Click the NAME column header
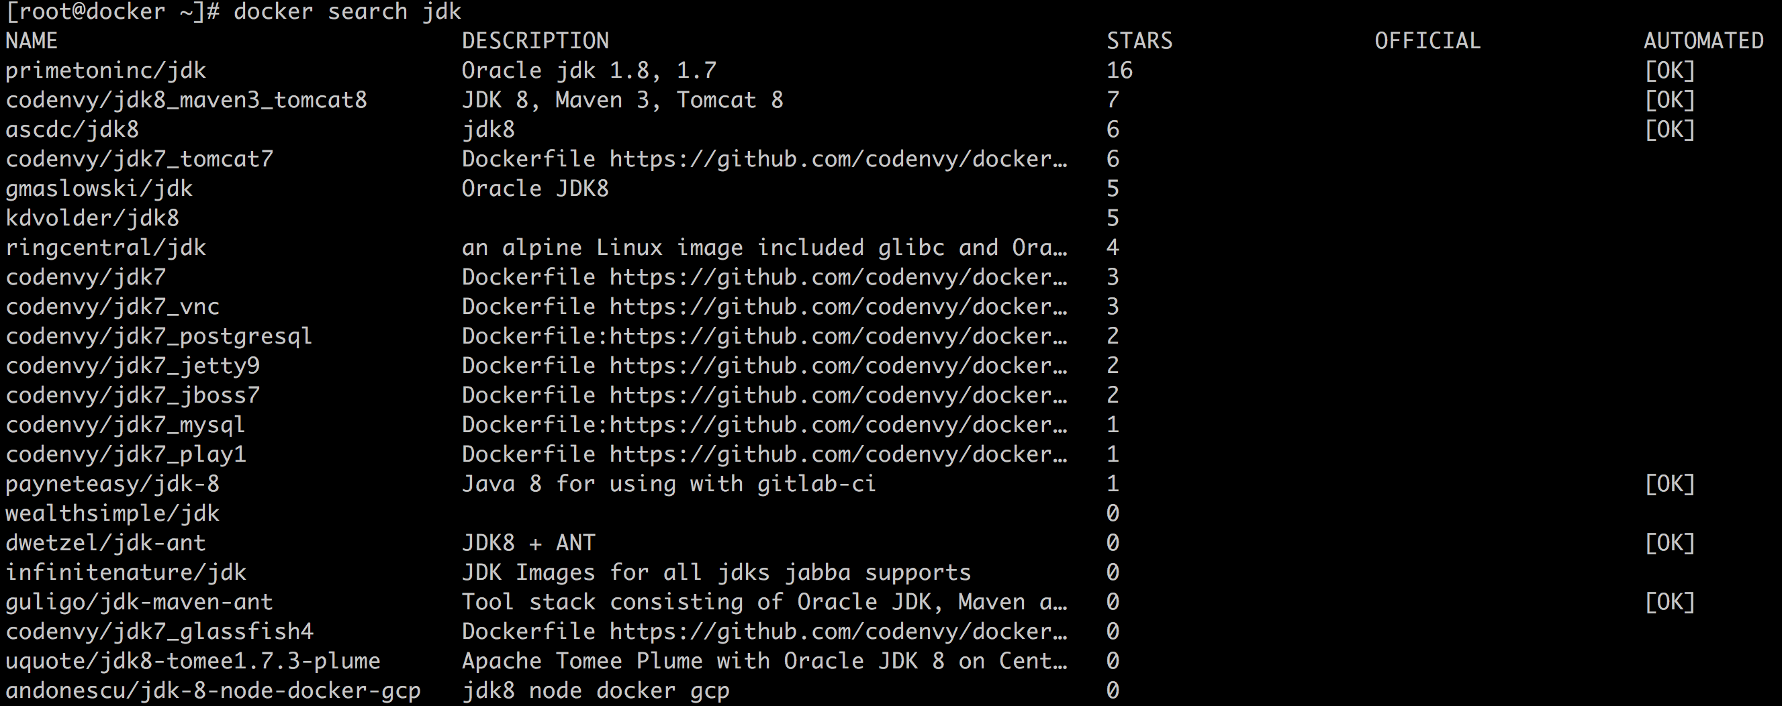 [31, 41]
